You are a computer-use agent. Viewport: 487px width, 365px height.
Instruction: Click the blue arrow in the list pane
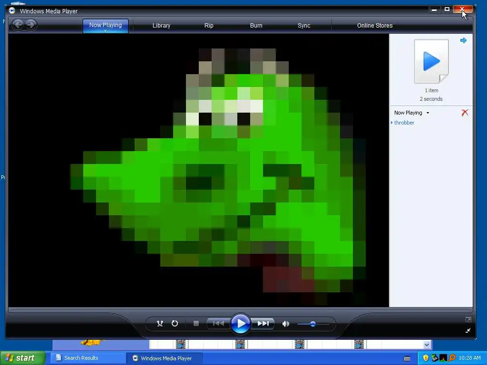(x=463, y=40)
